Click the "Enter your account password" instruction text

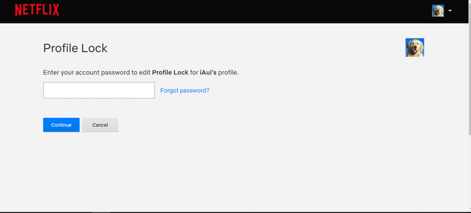97,73
